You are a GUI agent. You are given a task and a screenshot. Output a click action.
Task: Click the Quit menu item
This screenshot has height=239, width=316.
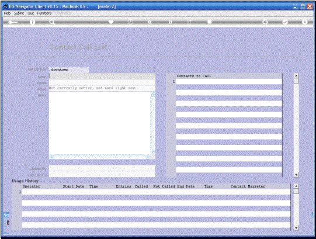[30, 13]
